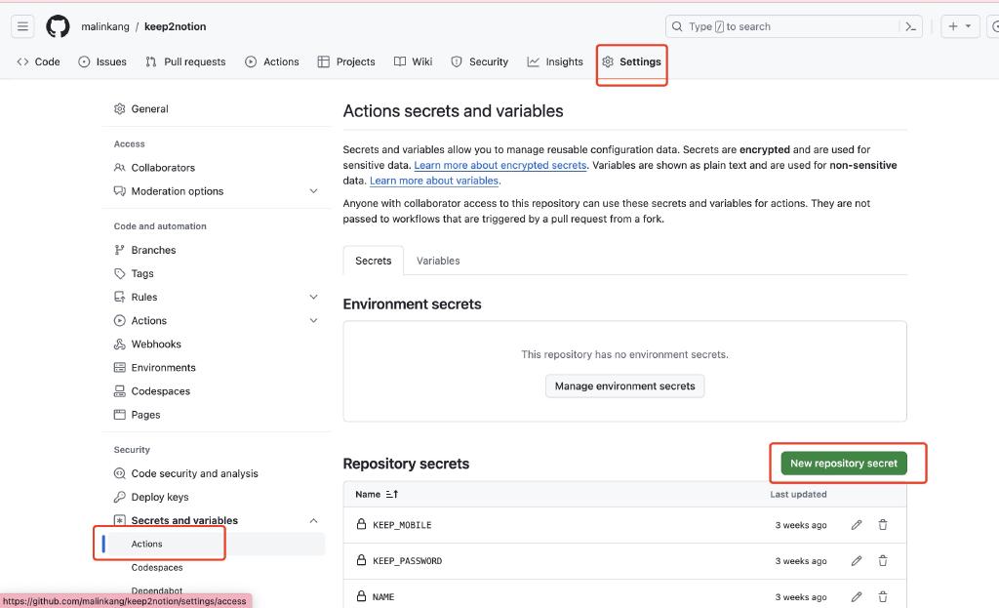
Task: Expand the Rules sidebar section
Action: [313, 297]
